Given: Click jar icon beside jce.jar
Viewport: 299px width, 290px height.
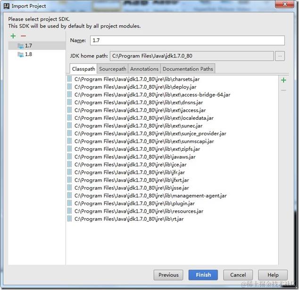Looking at the screenshot, I should pos(70,165).
